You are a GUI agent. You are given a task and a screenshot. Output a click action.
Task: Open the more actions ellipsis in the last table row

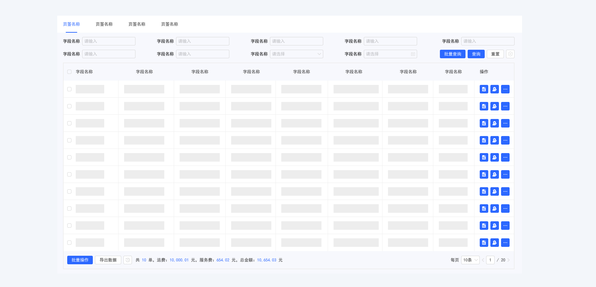(505, 243)
